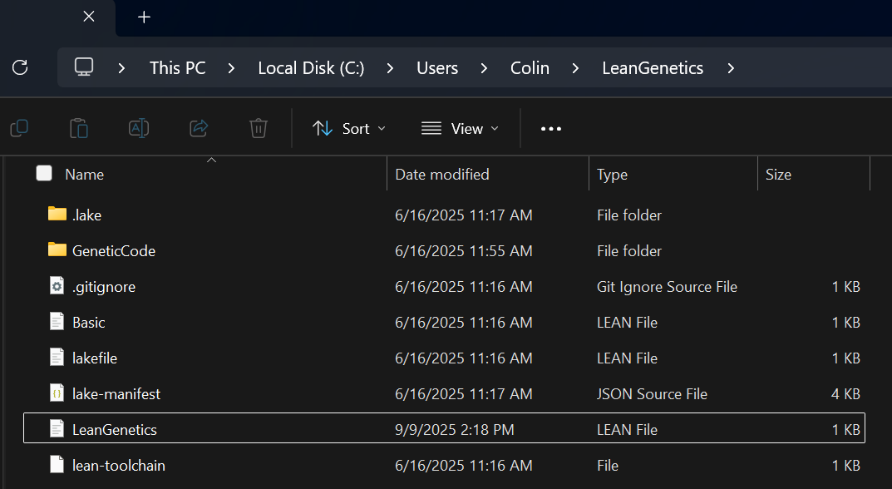Screen dimensions: 892x489
Task: Open a new tab with plus button
Action: click(x=144, y=17)
